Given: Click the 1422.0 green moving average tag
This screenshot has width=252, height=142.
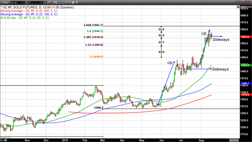Looking at the screenshot, I should (x=245, y=65).
